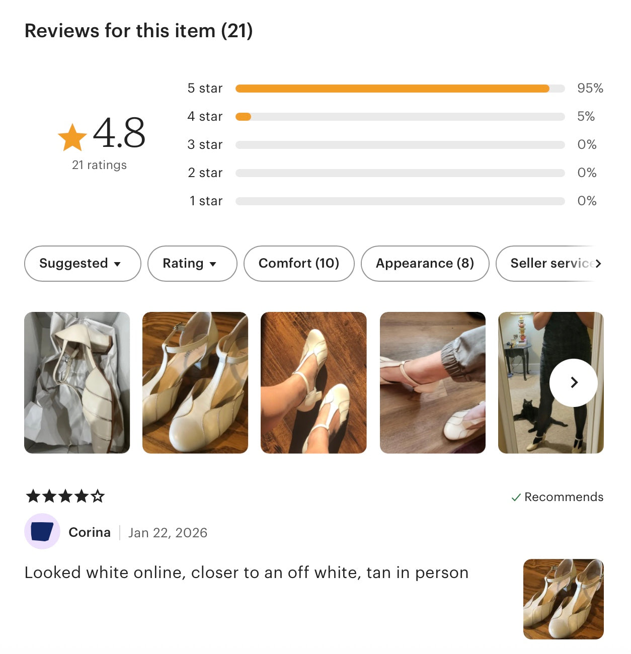Image resolution: width=631 pixels, height=654 pixels.
Task: Open the photo of shoes on wood table
Action: click(x=195, y=383)
